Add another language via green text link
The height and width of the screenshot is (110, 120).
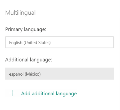[49, 94]
